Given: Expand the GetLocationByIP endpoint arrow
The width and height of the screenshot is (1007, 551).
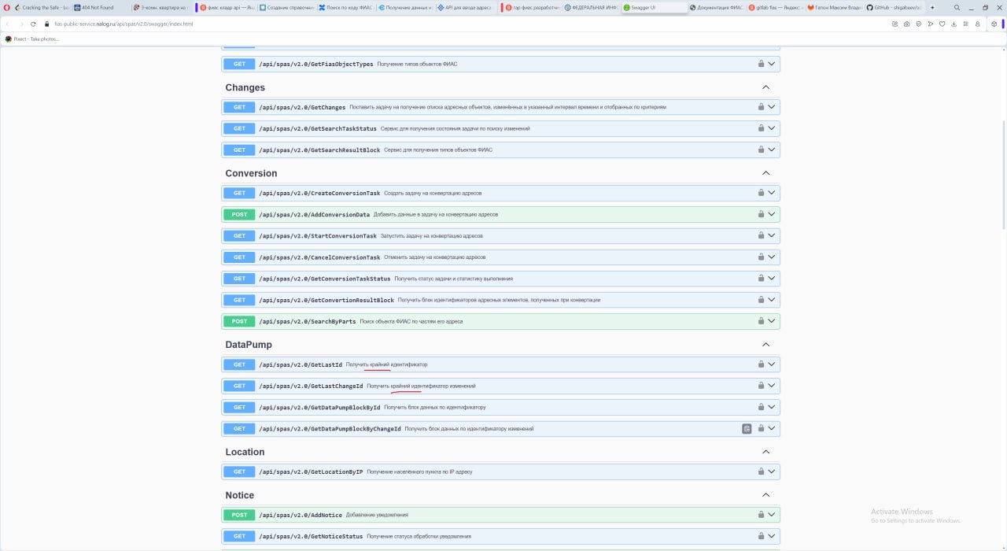Looking at the screenshot, I should point(772,471).
